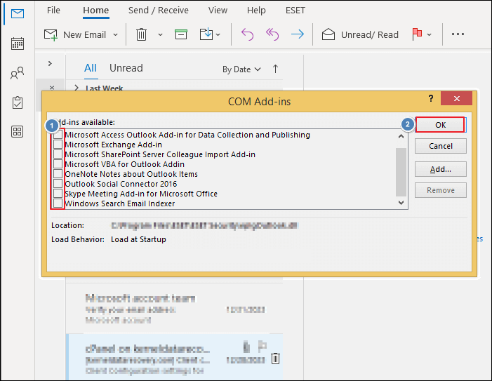Toggle Microsoft Access Outlook Add-in checkbox
This screenshot has height=381, width=492.
(58, 135)
